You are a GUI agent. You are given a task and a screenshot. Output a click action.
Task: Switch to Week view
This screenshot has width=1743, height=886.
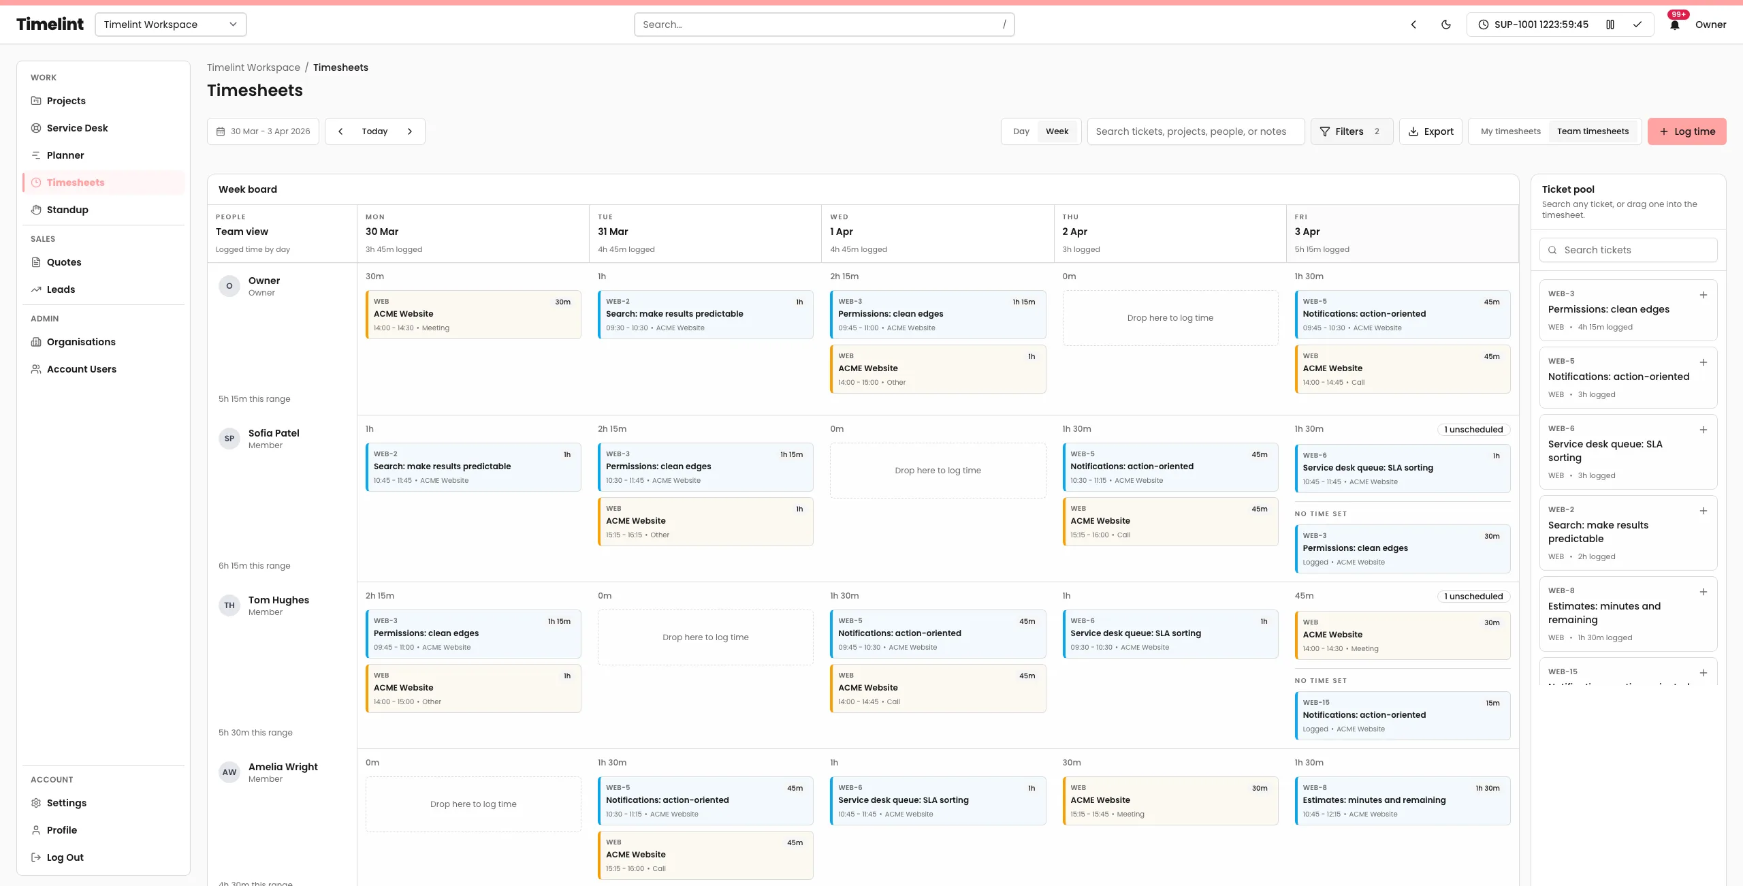1057,131
